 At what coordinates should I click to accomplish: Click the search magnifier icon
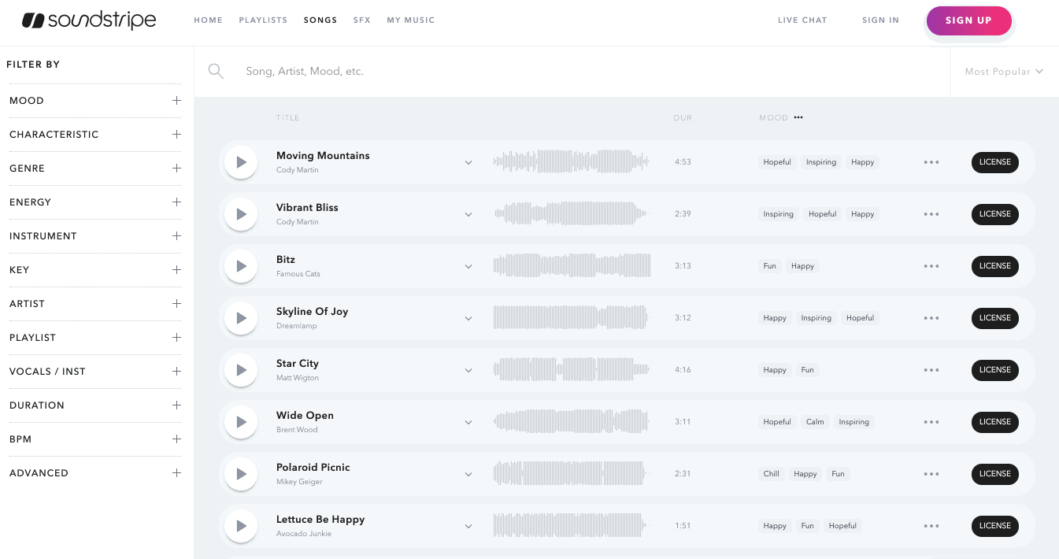[216, 72]
